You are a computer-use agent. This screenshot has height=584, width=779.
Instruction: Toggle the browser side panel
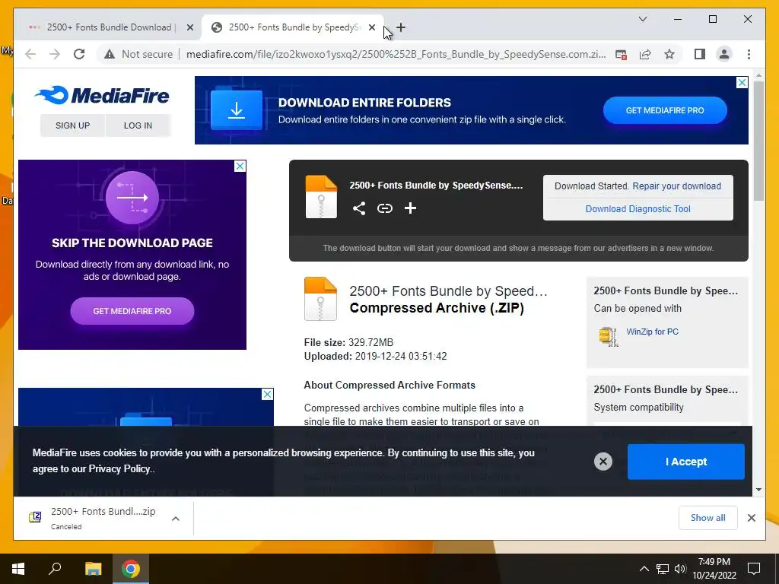click(x=700, y=54)
